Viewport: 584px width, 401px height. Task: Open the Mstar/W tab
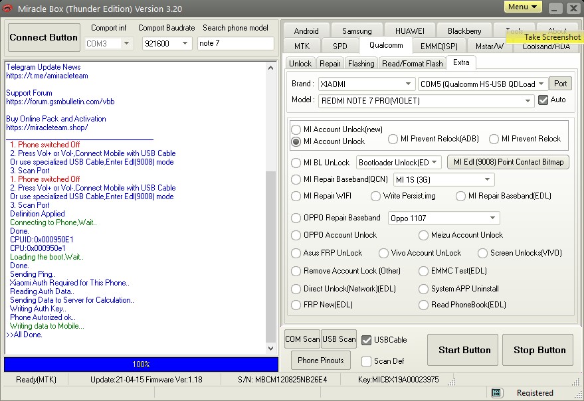[490, 46]
